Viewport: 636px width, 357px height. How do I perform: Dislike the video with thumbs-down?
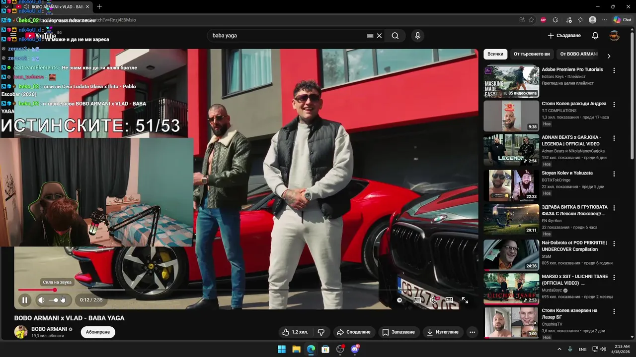[321, 332]
